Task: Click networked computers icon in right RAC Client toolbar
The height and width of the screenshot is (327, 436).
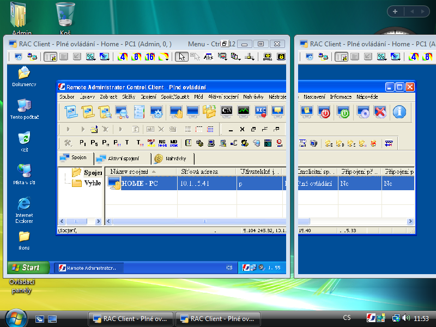Action: pos(323,57)
